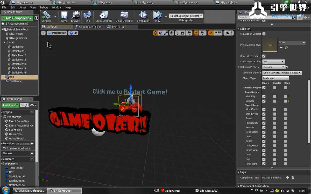Add a new macro with plus icon
This screenshot has height=194, width=311.
point(32,153)
